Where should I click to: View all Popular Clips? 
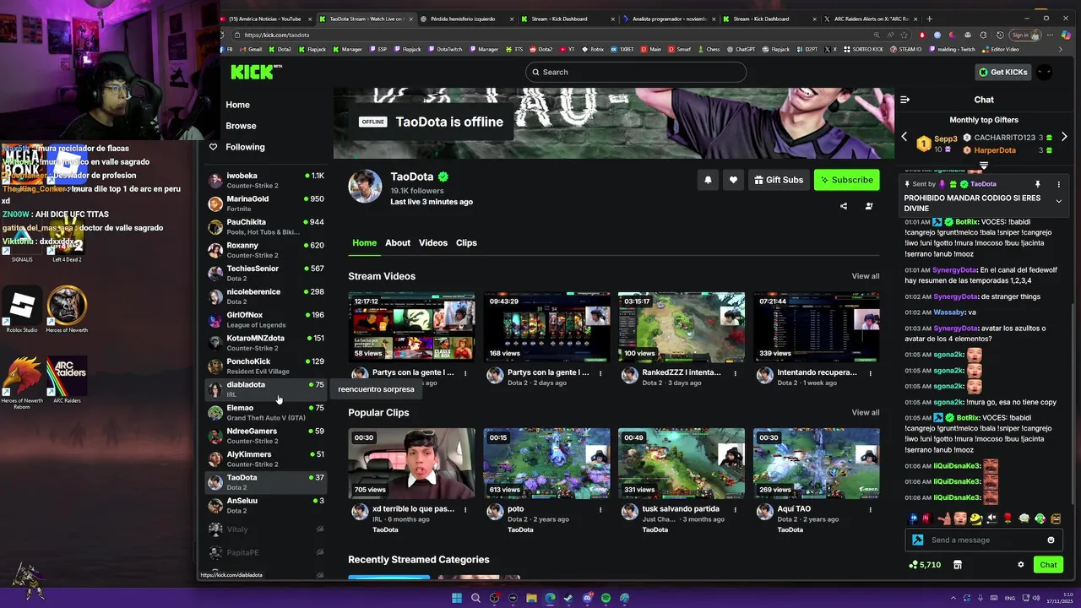(865, 412)
